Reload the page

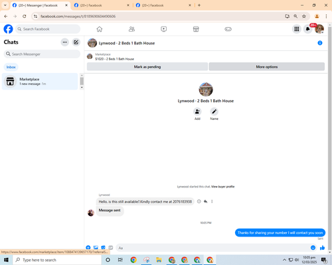25,17
